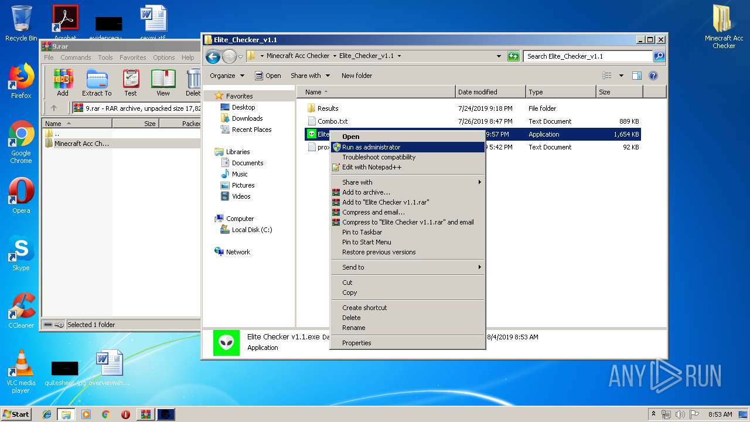
Task: Click the Search Elite_Checker_v1.1 field
Action: point(588,56)
